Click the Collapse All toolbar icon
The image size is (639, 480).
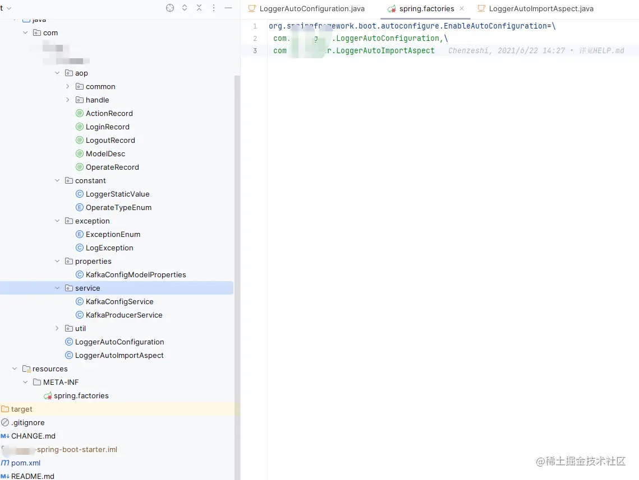pos(199,8)
